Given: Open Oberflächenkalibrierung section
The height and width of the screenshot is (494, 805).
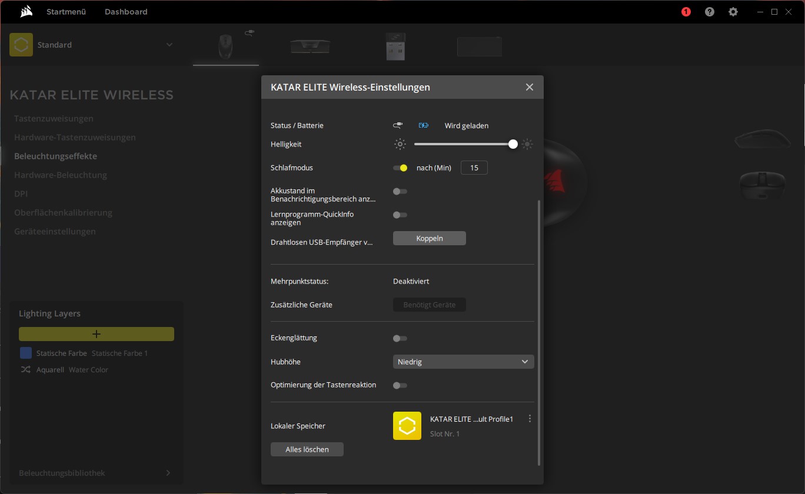Looking at the screenshot, I should pyautogui.click(x=63, y=212).
